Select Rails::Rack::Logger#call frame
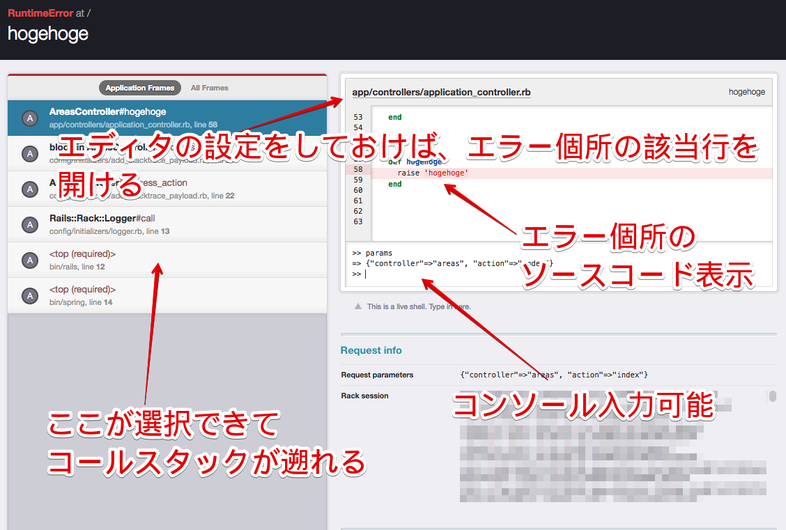 pyautogui.click(x=167, y=224)
